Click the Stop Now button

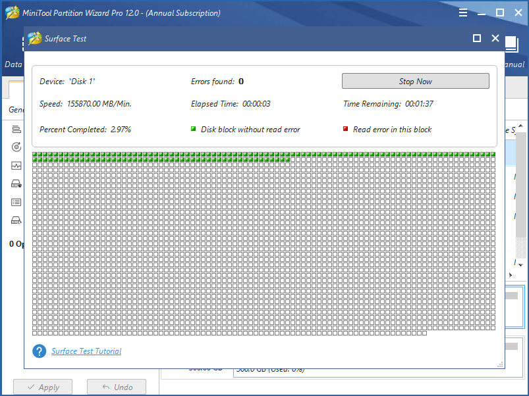(x=415, y=81)
